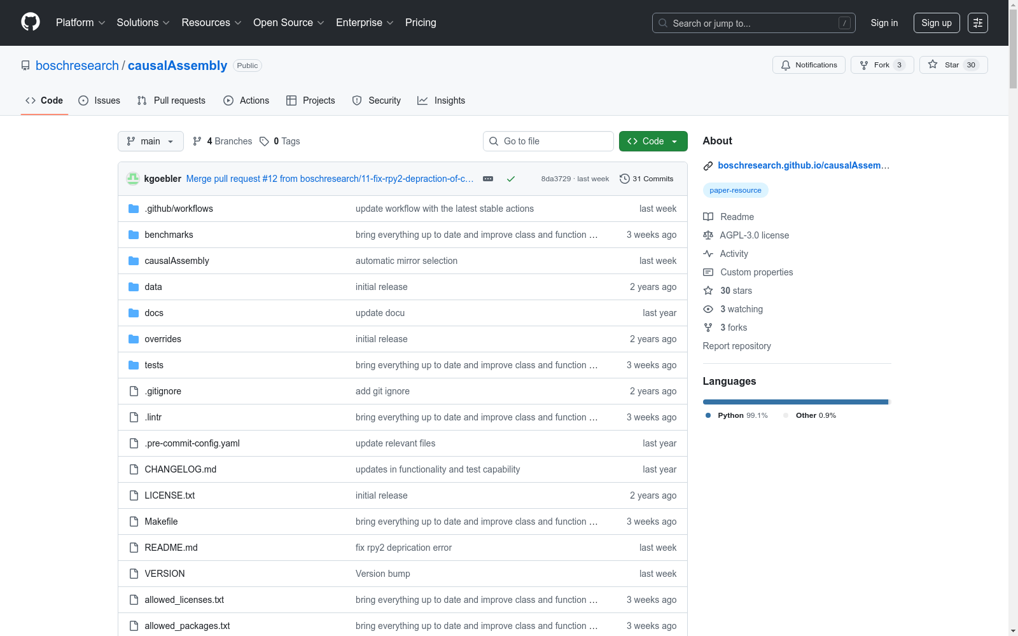Open the Report repository link
1018x636 pixels.
pyautogui.click(x=737, y=346)
